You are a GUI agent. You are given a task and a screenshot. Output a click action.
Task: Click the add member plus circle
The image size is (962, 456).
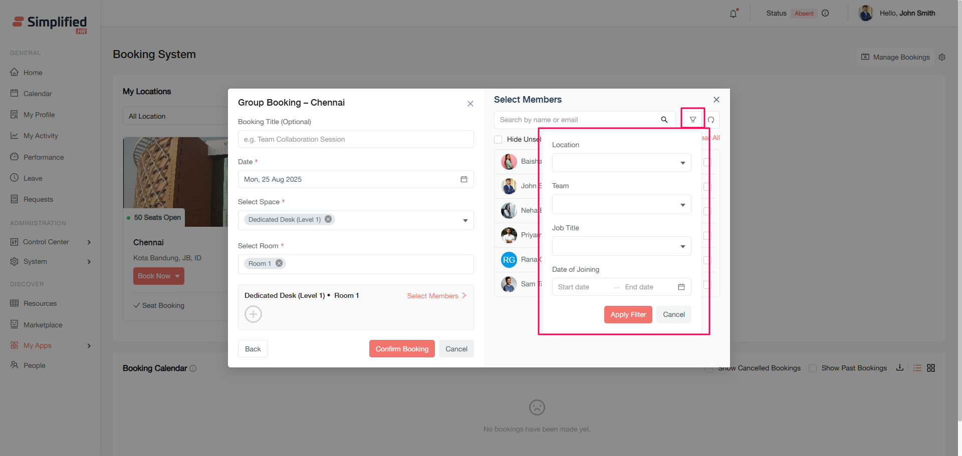pyautogui.click(x=253, y=314)
